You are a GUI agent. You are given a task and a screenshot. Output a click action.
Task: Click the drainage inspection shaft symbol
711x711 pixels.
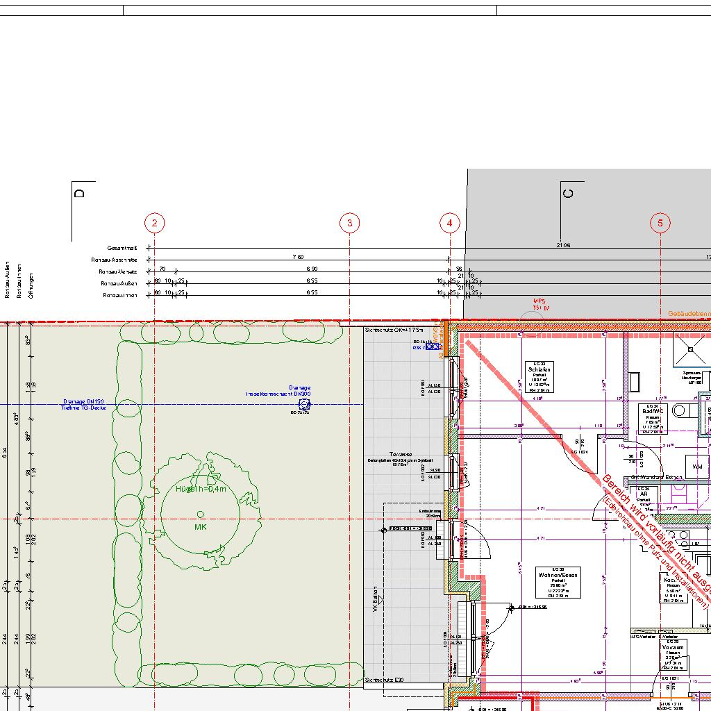304,404
